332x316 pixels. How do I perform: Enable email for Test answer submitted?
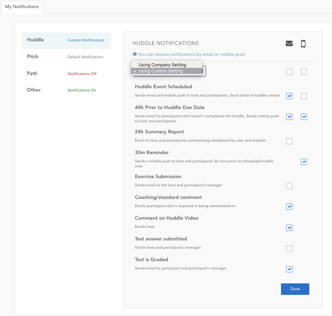[x=289, y=249]
